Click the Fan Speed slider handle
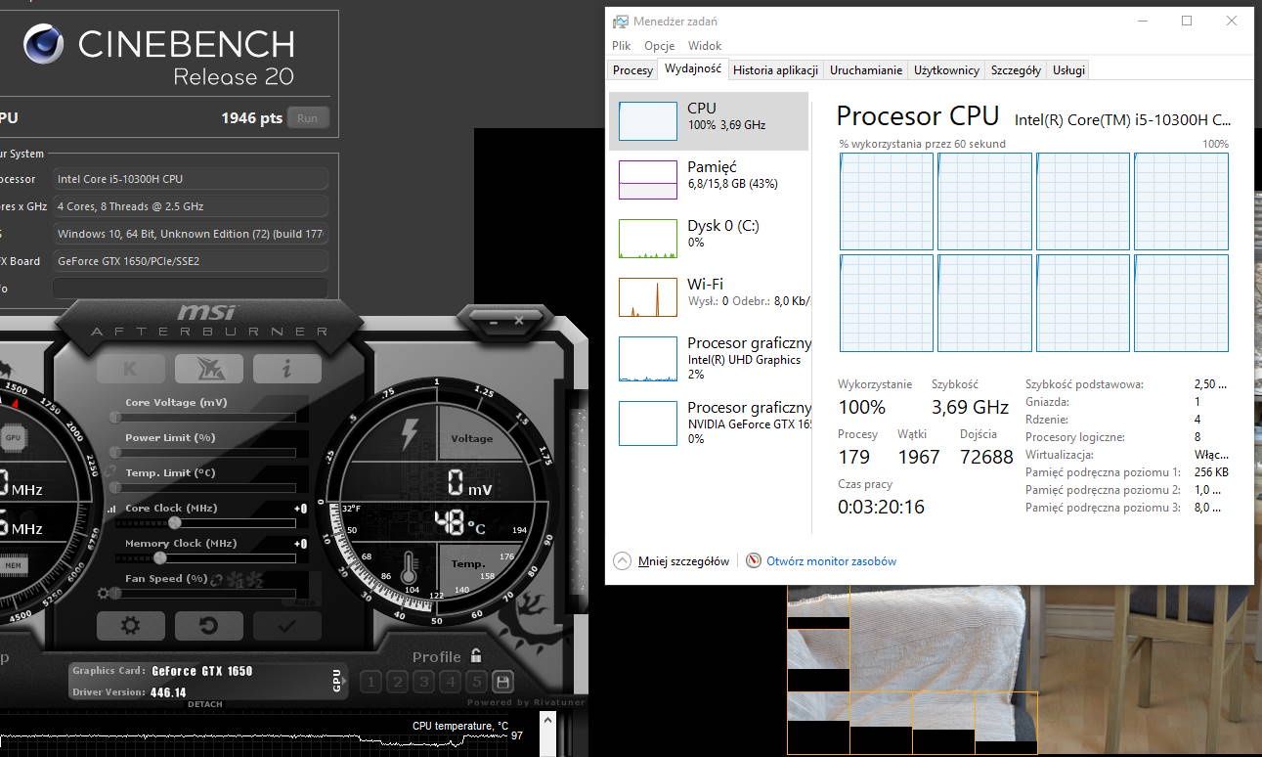The image size is (1262, 757). point(115,593)
